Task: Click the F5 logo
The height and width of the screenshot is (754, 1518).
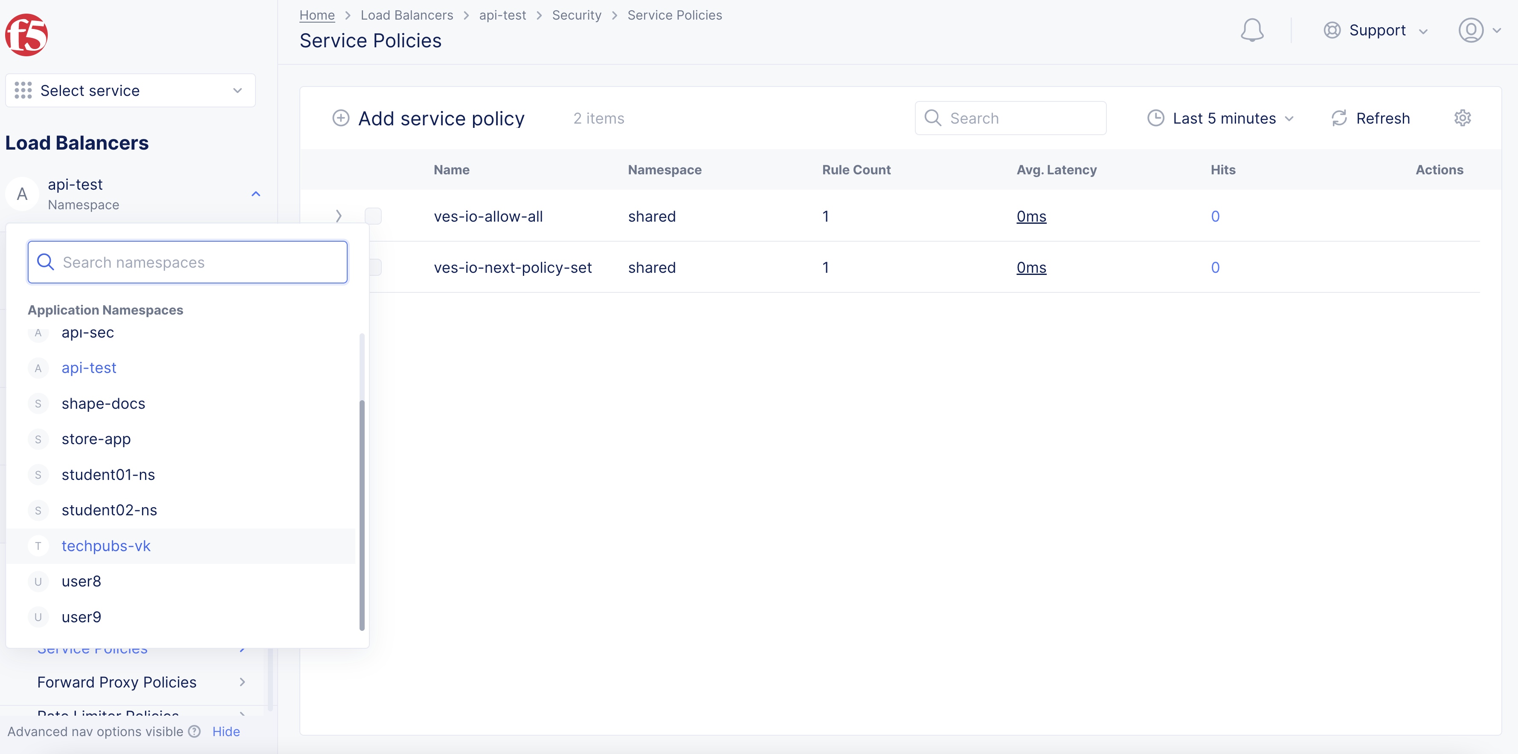Action: pos(26,34)
